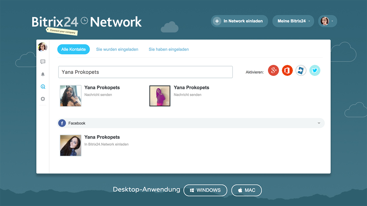Screen dimensions: 367x206
Task: Open the Meine Bitrix24 dropdown
Action: (293, 21)
